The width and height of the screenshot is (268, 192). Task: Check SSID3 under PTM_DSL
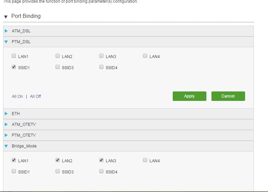tap(58, 67)
